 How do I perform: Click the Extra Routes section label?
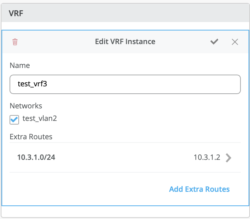point(31,137)
